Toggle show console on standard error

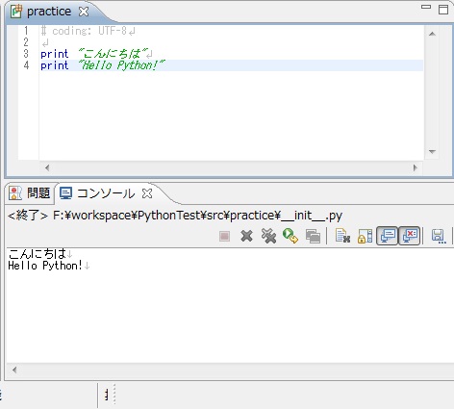pos(409,236)
